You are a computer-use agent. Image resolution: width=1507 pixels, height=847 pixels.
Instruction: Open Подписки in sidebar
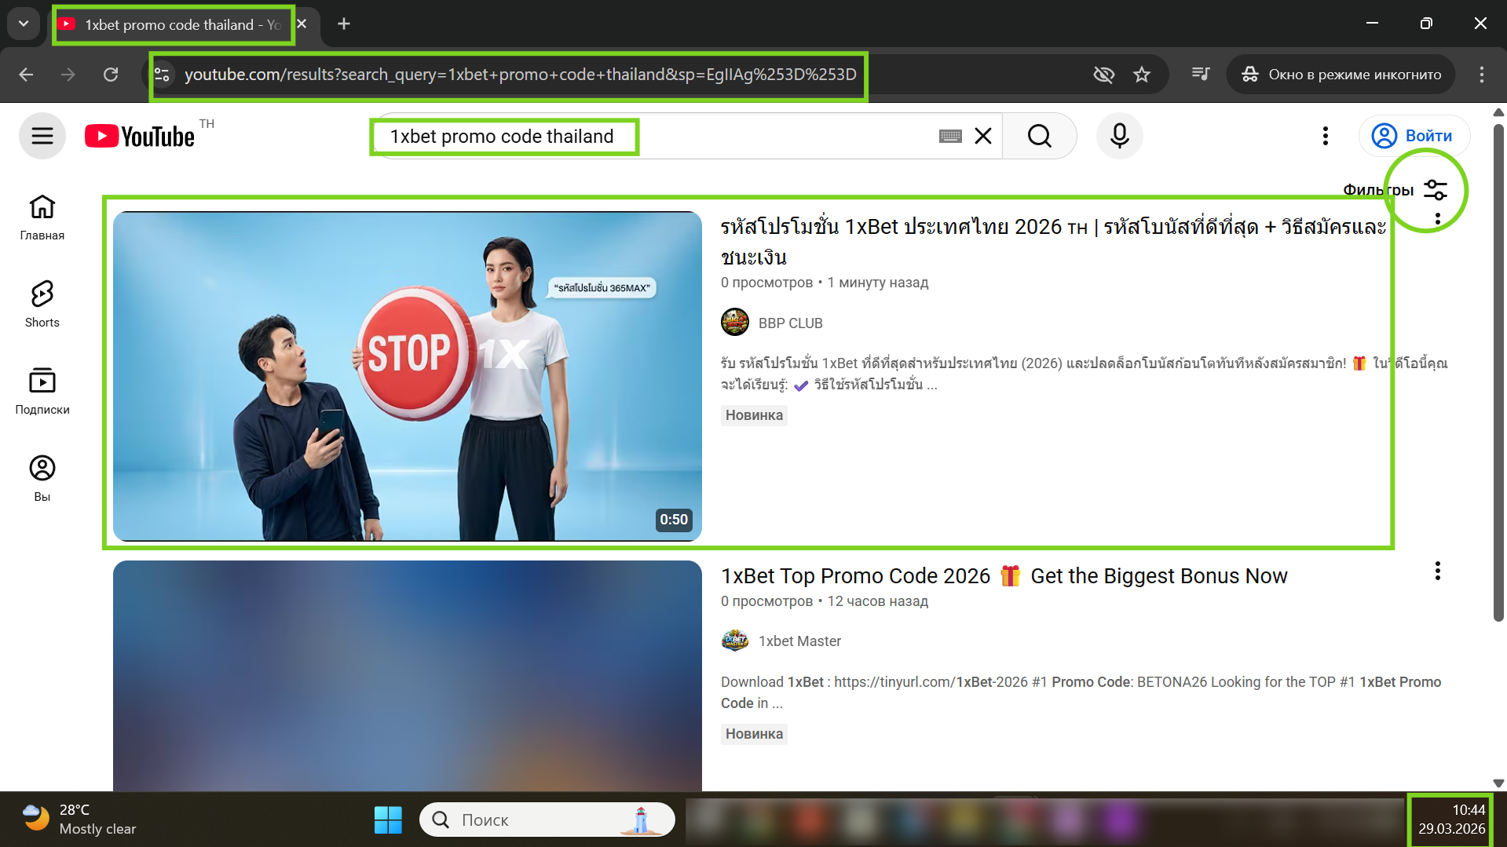[x=42, y=391]
